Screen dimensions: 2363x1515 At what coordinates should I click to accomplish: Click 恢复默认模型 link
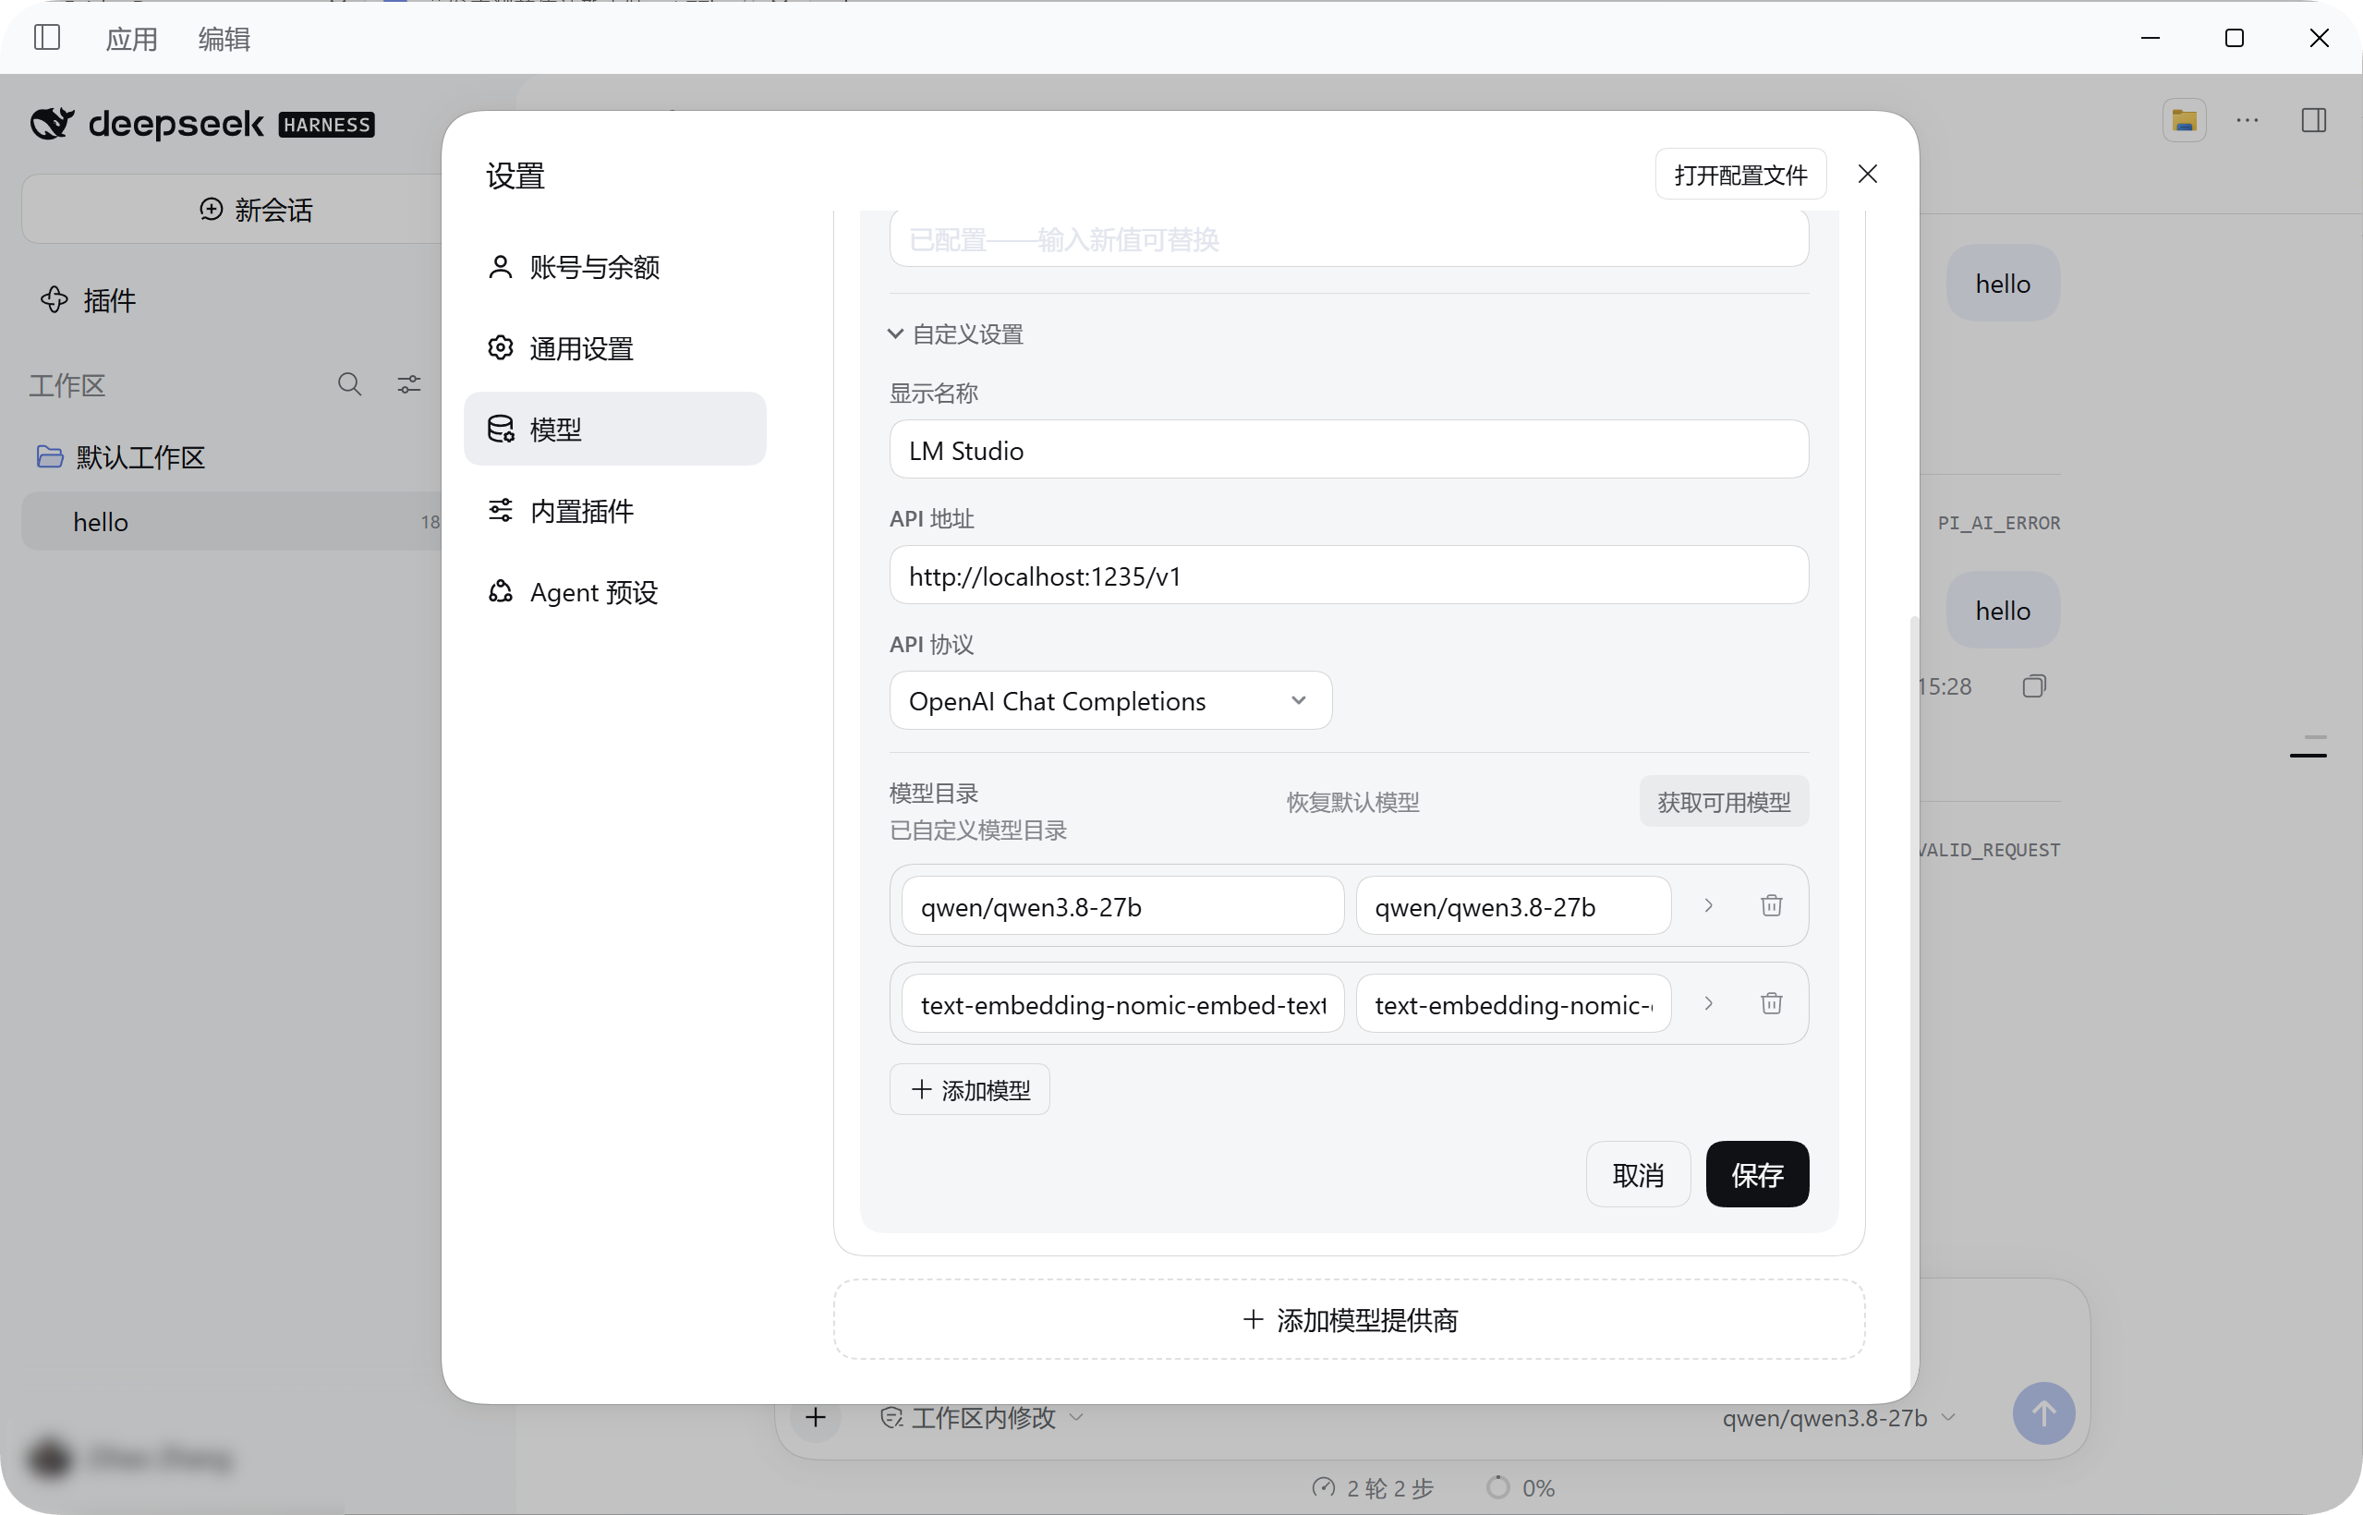[x=1351, y=802]
